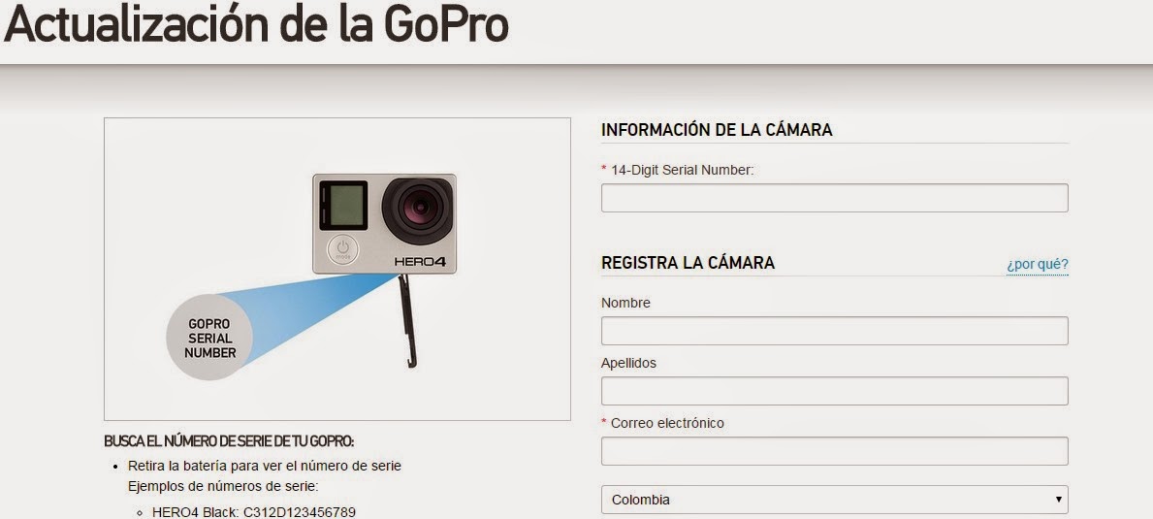Click the GoPro camera illustration panel
The width and height of the screenshot is (1153, 519).
click(336, 269)
